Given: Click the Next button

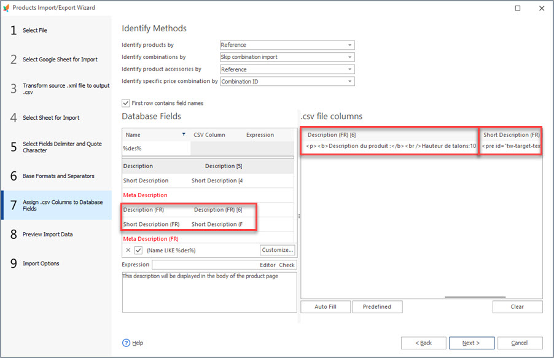Looking at the screenshot, I should (471, 343).
